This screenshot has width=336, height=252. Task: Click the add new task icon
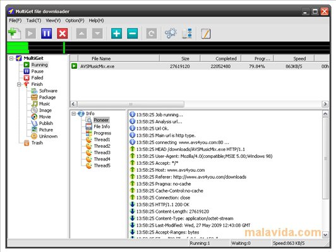pyautogui.click(x=14, y=33)
